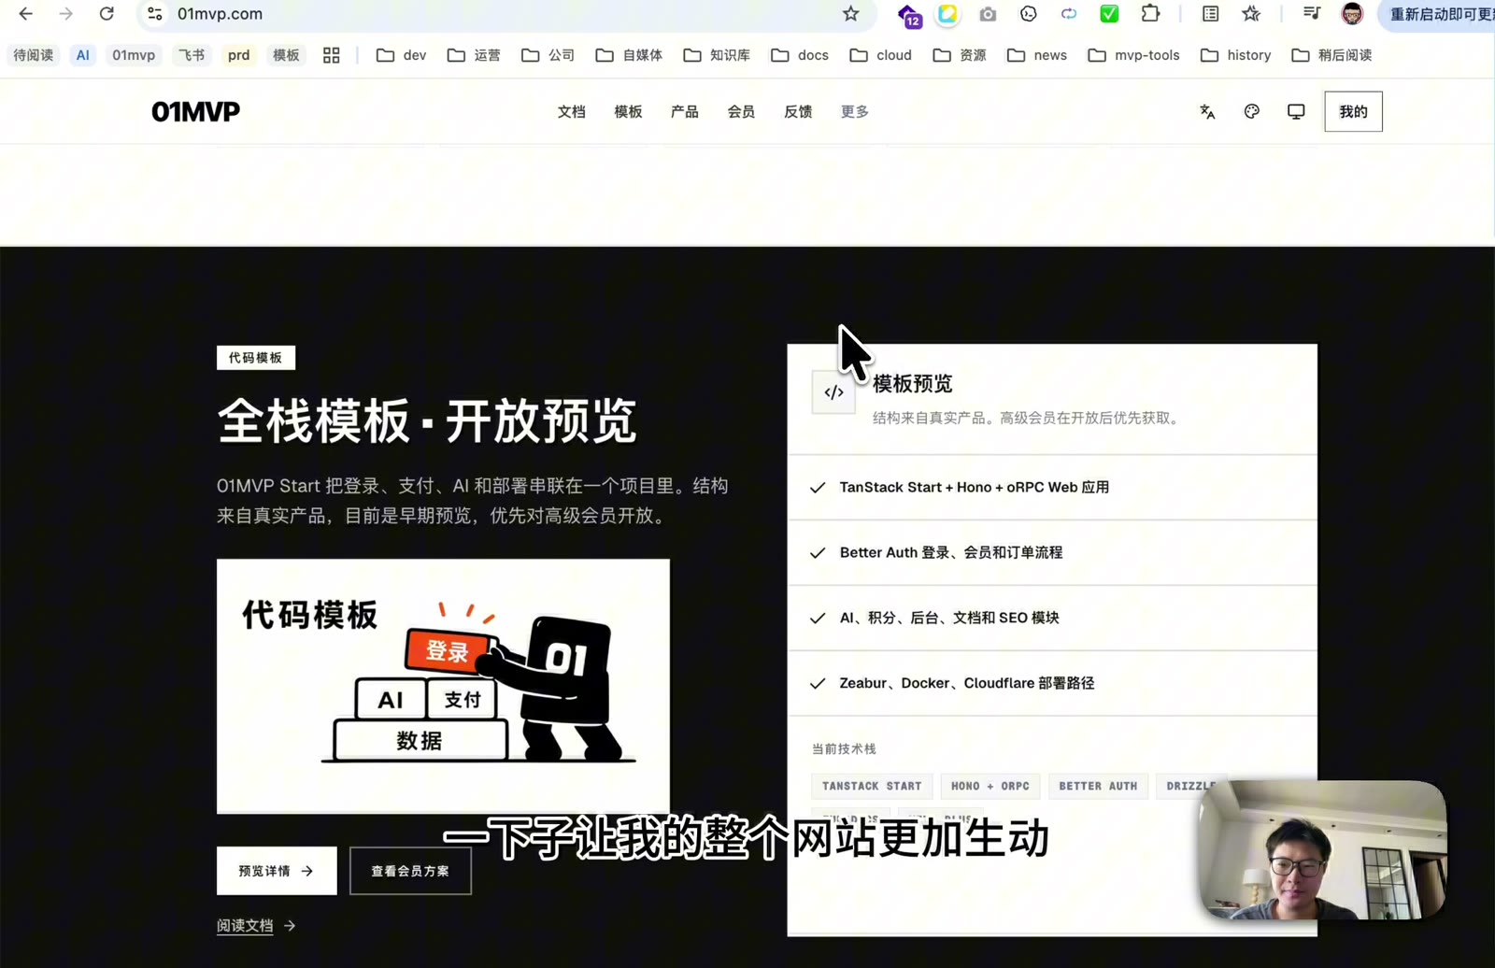The image size is (1495, 968).
Task: Reload the page with refresh icon
Action: tap(107, 14)
